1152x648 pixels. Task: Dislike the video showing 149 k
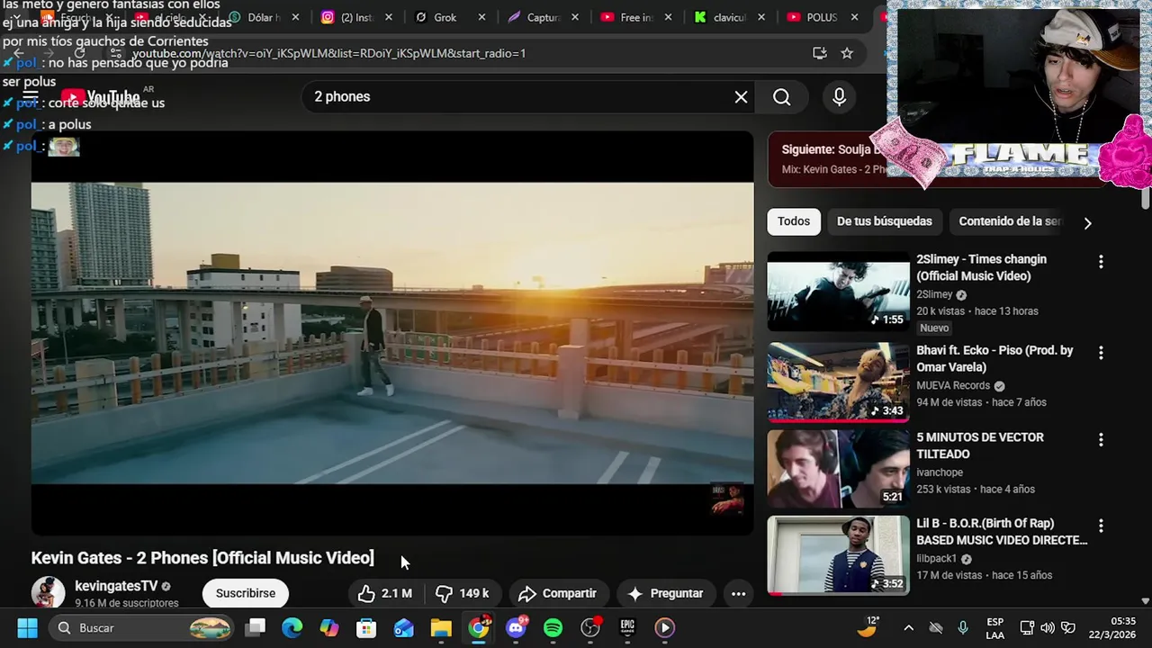[x=462, y=593]
